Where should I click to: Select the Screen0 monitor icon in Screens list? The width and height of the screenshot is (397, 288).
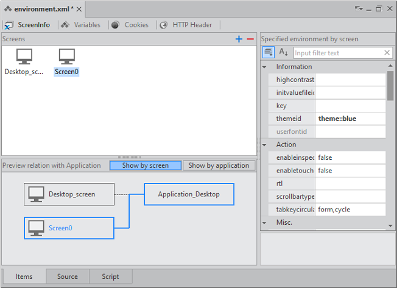point(67,57)
